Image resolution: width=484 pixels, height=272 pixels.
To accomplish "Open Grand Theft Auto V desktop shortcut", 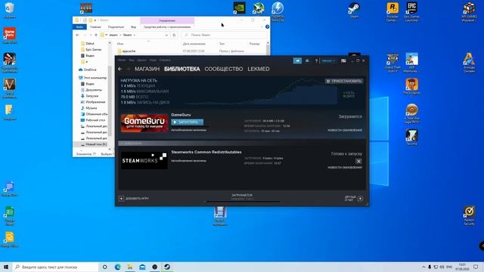I will coord(392,63).
